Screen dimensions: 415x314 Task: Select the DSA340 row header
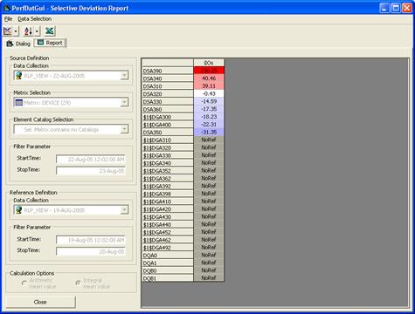(168, 78)
